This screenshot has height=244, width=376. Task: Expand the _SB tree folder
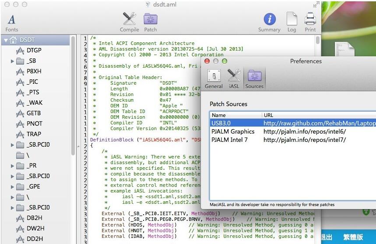12,61
